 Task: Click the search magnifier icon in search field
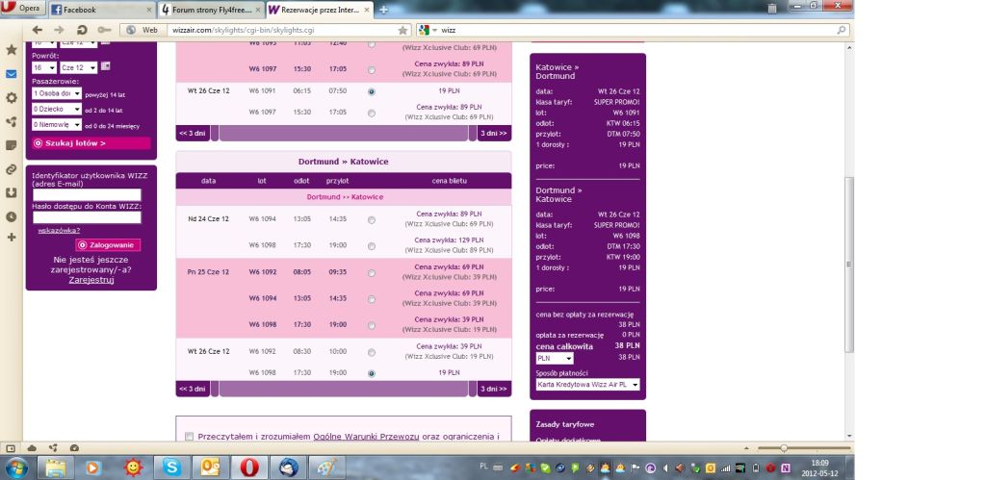coord(842,30)
